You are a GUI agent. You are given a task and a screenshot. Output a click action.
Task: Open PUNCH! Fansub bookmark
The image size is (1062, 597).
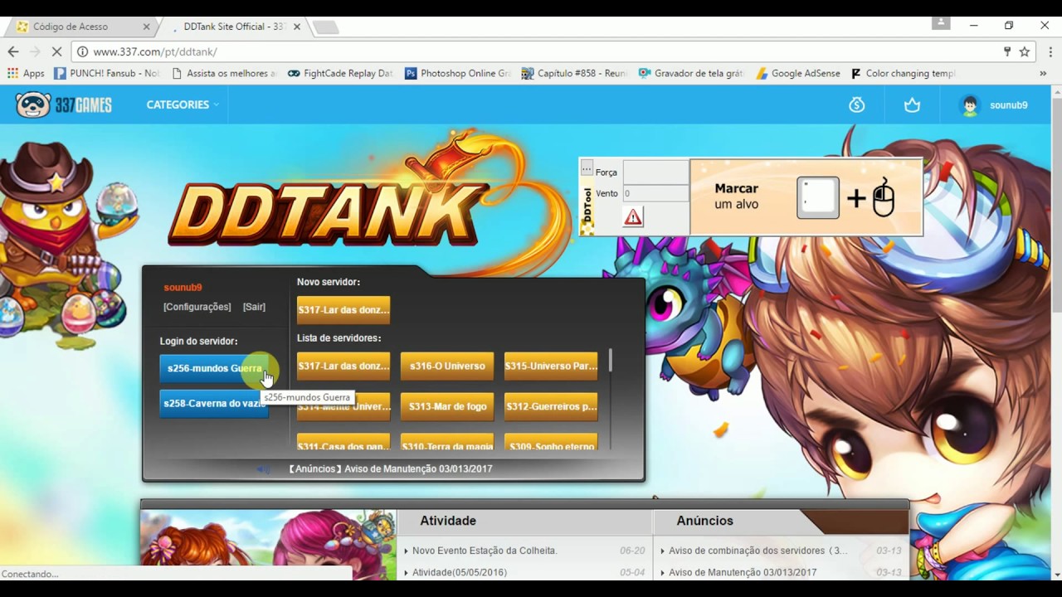[x=106, y=73]
